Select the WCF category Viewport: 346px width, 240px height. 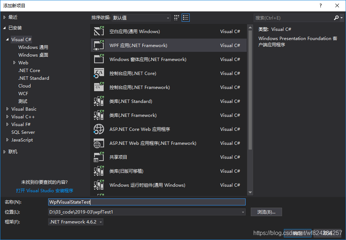[23, 93]
